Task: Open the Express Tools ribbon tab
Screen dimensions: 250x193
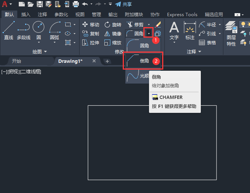Action: coord(182,15)
